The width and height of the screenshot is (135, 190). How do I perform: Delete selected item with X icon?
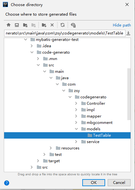pos(52,25)
